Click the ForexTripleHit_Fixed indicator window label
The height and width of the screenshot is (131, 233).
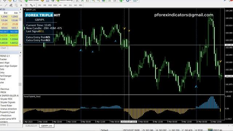pyautogui.click(x=32, y=96)
